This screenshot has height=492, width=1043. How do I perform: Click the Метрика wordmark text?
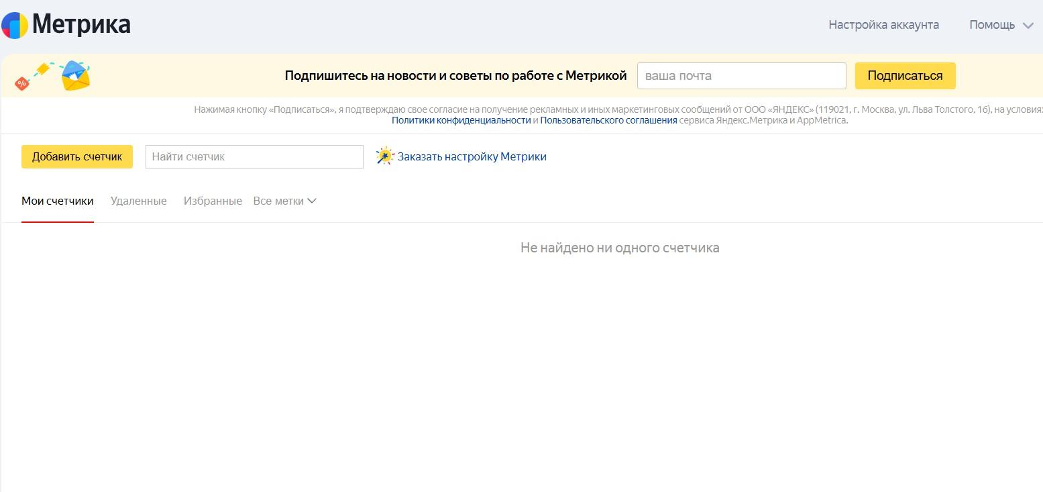pyautogui.click(x=81, y=26)
